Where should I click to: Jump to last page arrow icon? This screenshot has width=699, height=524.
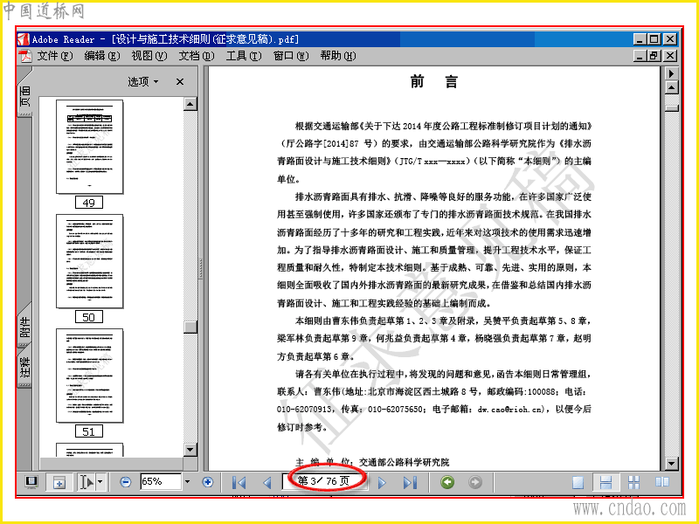click(410, 482)
